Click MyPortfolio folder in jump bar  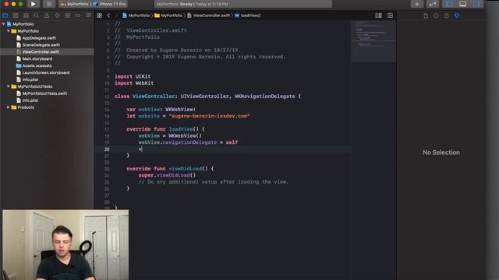(x=168, y=16)
